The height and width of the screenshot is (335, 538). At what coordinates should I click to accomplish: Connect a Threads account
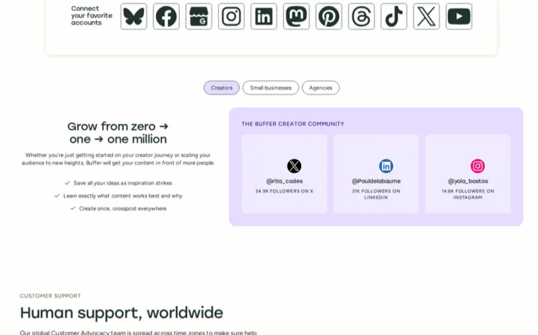361,16
